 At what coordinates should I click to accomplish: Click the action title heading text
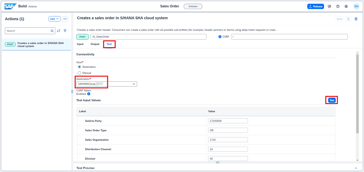122,18
